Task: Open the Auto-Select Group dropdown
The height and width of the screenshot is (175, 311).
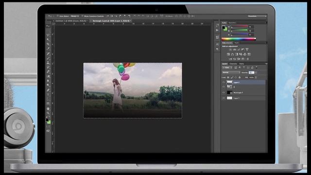Action: 74,16
